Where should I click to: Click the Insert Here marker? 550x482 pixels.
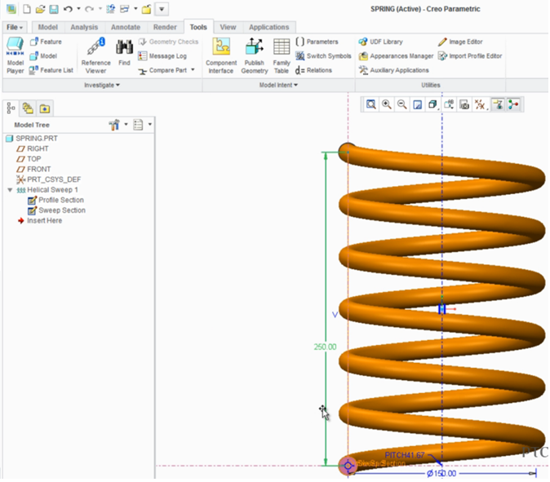[40, 220]
